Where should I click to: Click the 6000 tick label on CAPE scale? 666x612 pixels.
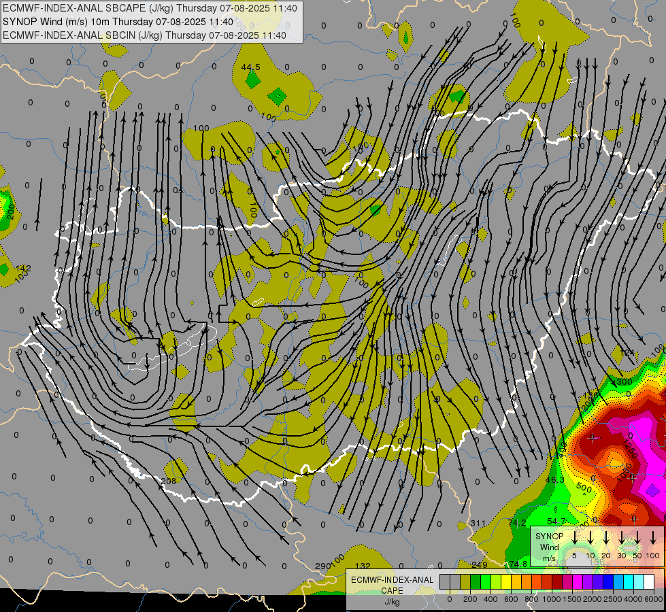pos(654,599)
